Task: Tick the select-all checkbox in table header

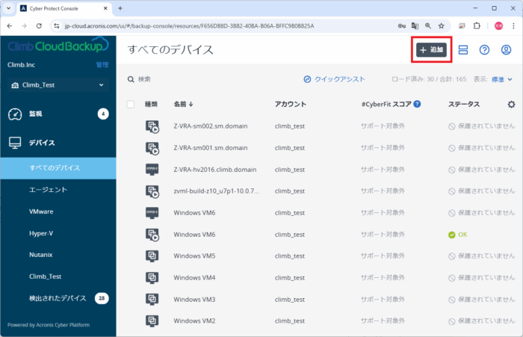Action: [x=131, y=105]
